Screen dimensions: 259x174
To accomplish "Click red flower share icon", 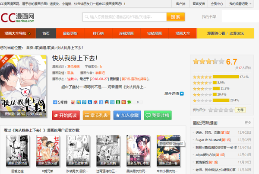I will pos(123,102).
